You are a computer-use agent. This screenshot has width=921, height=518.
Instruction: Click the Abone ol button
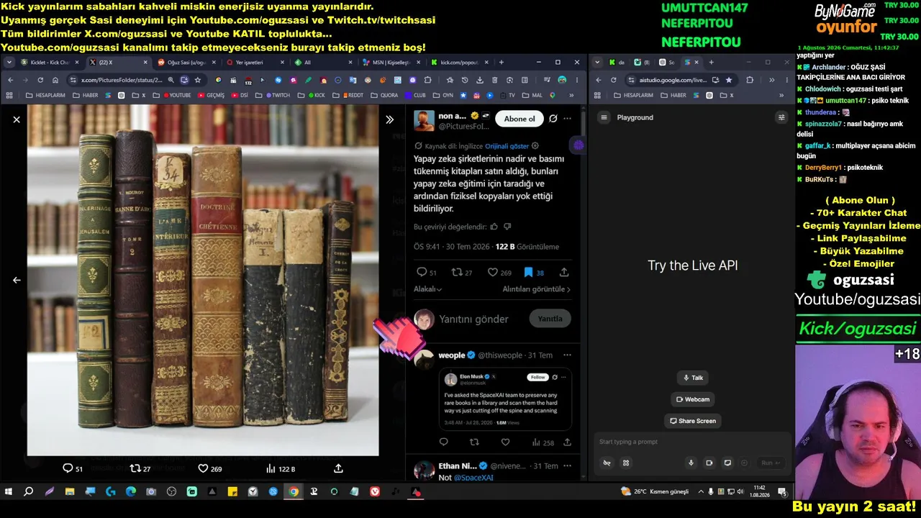520,119
